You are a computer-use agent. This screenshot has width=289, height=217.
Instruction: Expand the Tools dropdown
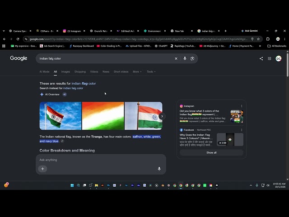(x=151, y=71)
